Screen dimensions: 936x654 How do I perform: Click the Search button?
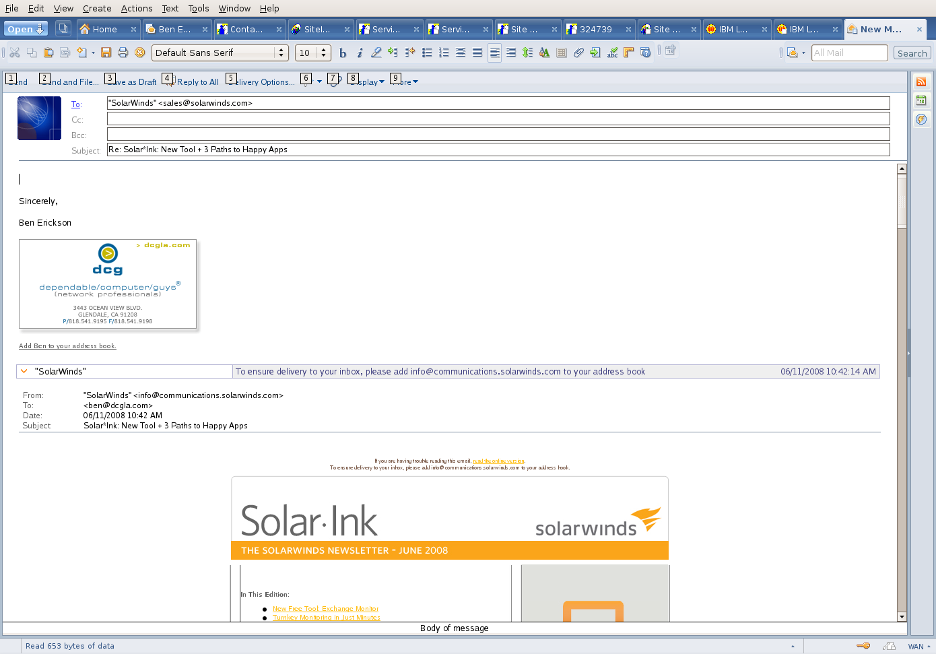[x=912, y=53]
